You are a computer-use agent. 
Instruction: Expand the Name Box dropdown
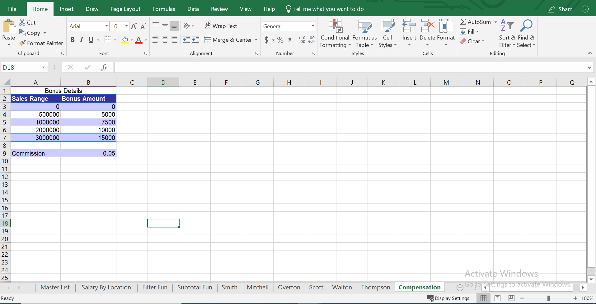coord(43,68)
